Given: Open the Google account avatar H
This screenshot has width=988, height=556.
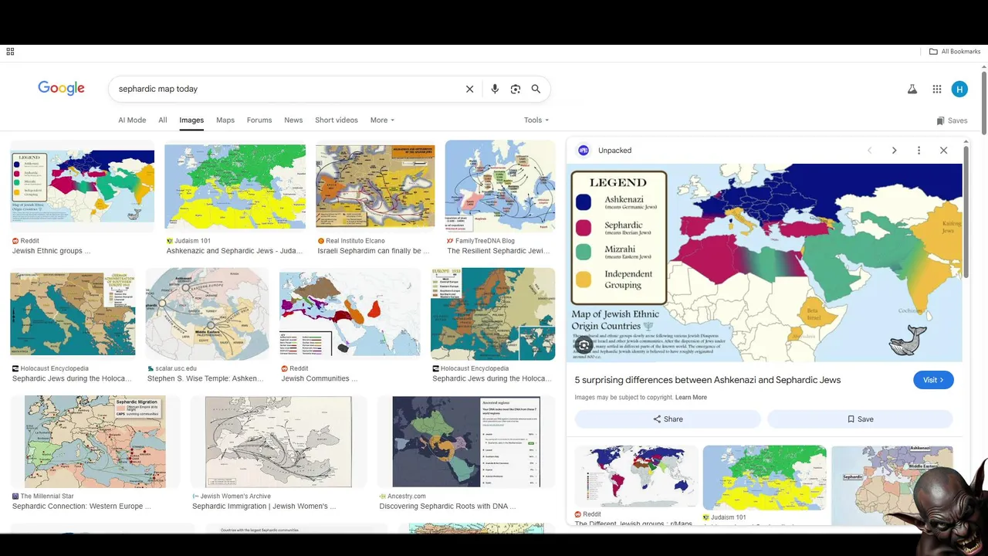Looking at the screenshot, I should pyautogui.click(x=959, y=89).
